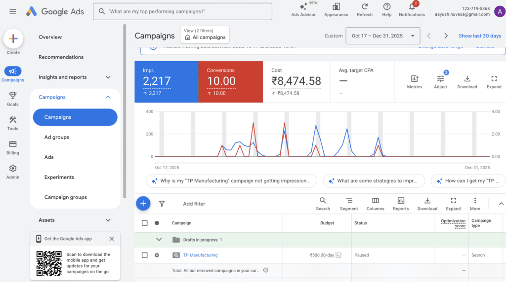Open the Appearance settings icon
This screenshot has width=506, height=282.
click(x=336, y=7)
